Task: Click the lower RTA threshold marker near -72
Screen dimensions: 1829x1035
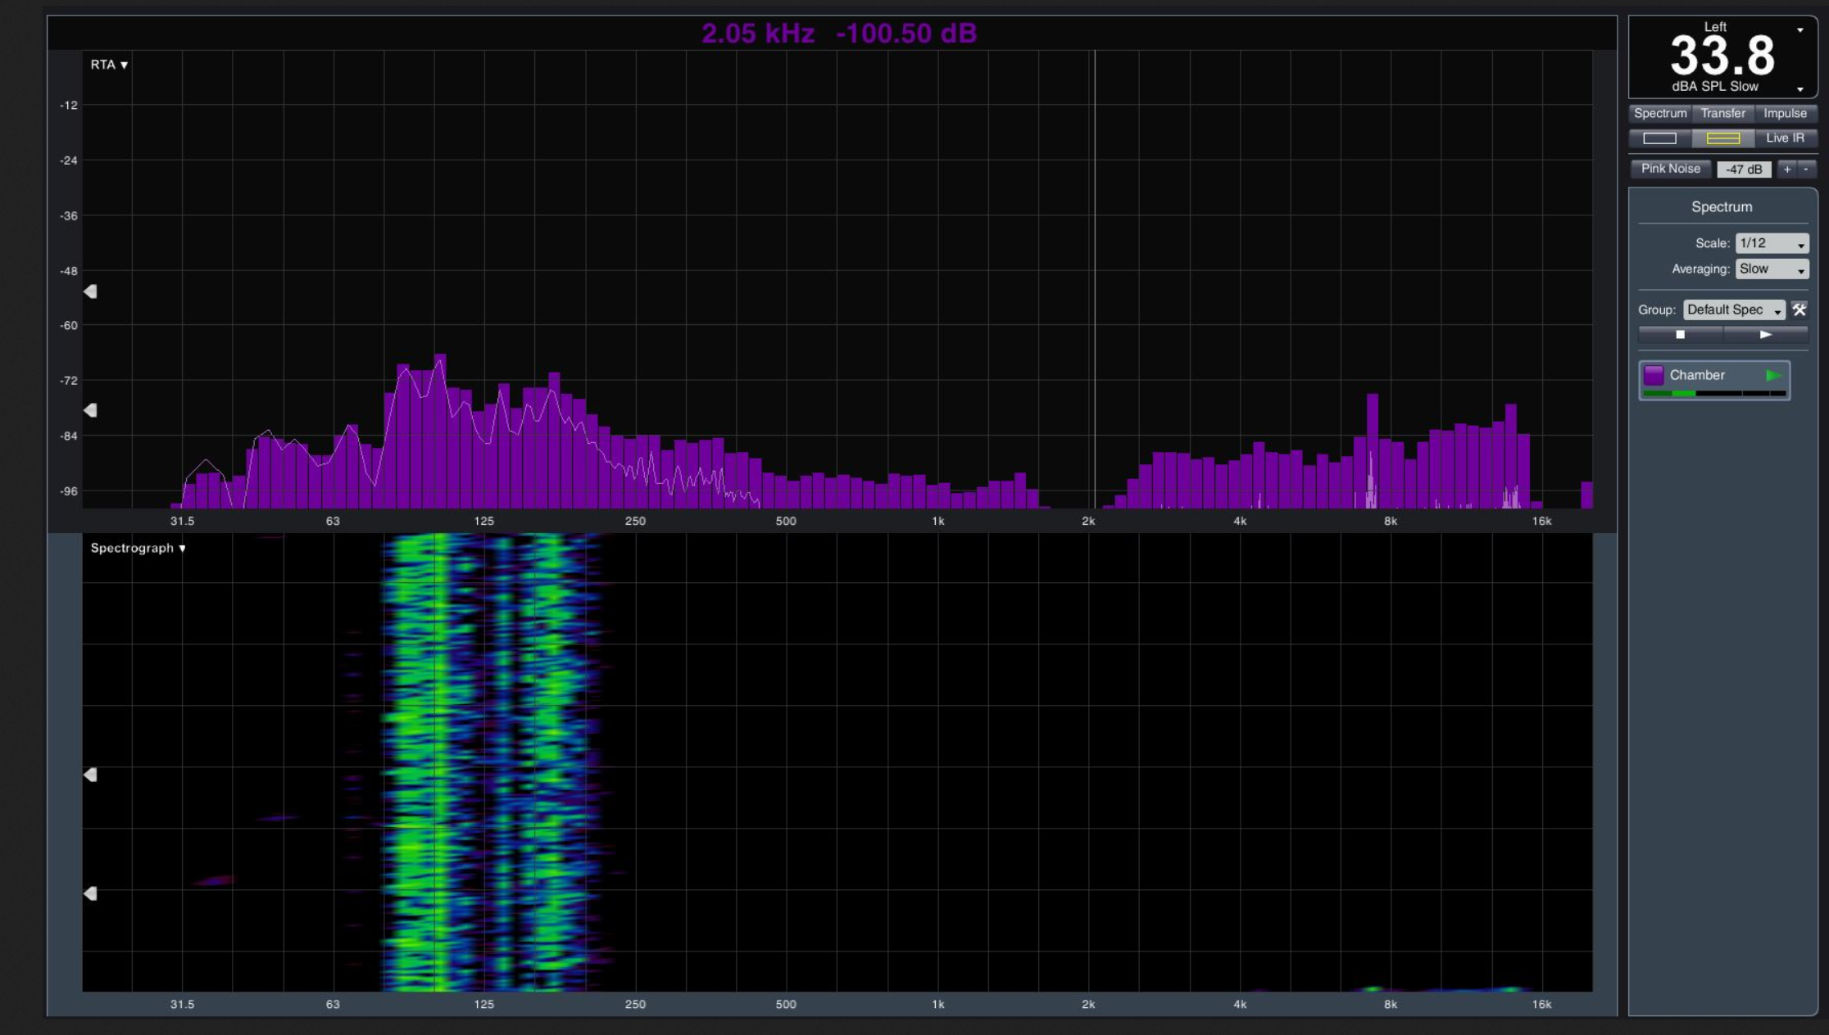Action: coord(90,410)
